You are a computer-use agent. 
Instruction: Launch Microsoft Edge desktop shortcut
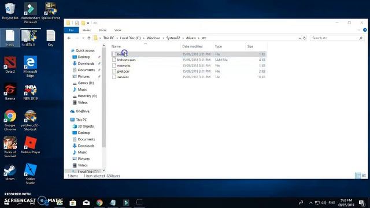click(x=30, y=66)
